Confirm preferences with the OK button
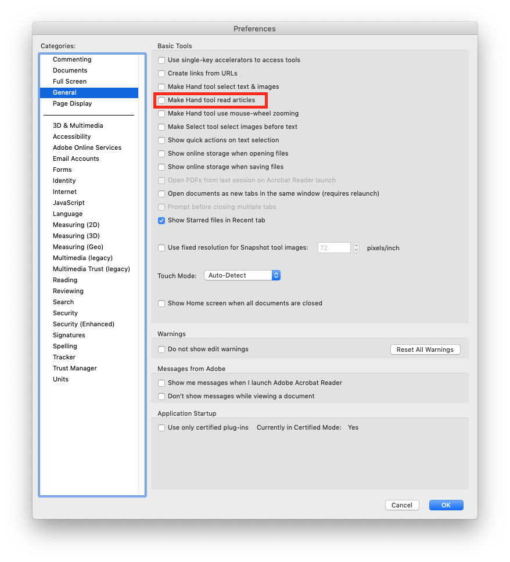Image resolution: width=510 pixels, height=562 pixels. coord(446,505)
